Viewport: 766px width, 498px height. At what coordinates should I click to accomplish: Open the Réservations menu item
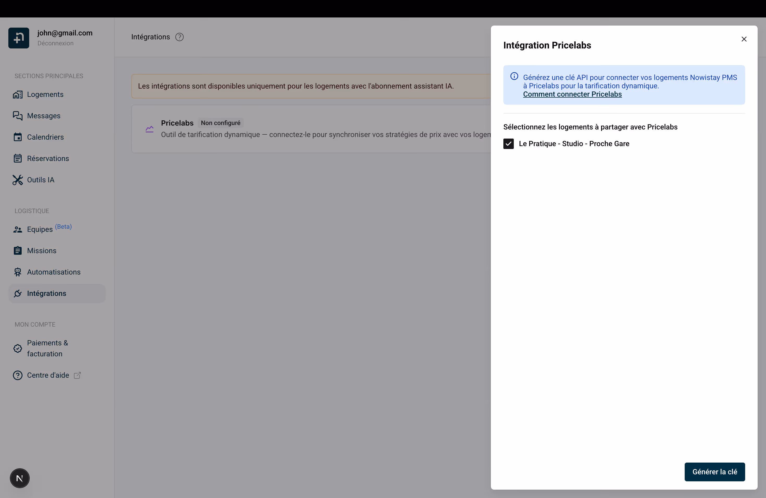tap(48, 159)
